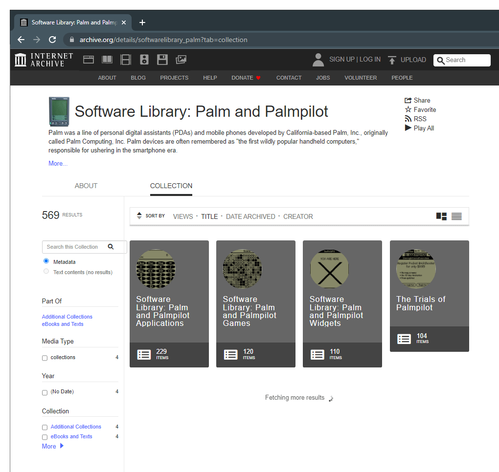Switch to grid view layout
Viewport: 499px width, 472px height.
[441, 216]
